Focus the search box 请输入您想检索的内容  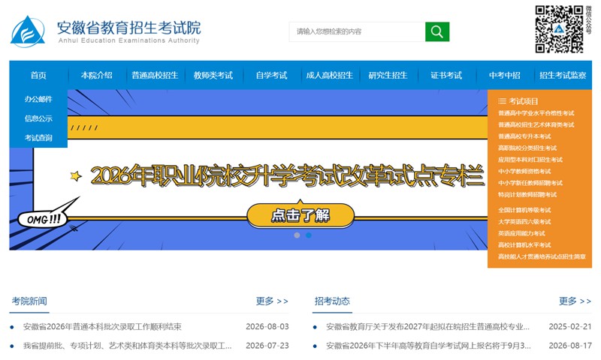click(357, 31)
